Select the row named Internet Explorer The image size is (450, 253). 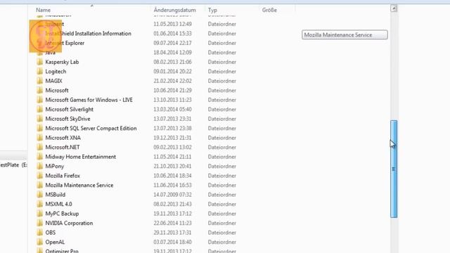136,43
